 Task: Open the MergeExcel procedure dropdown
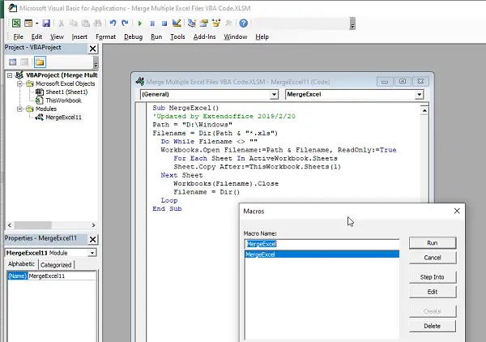tap(419, 95)
